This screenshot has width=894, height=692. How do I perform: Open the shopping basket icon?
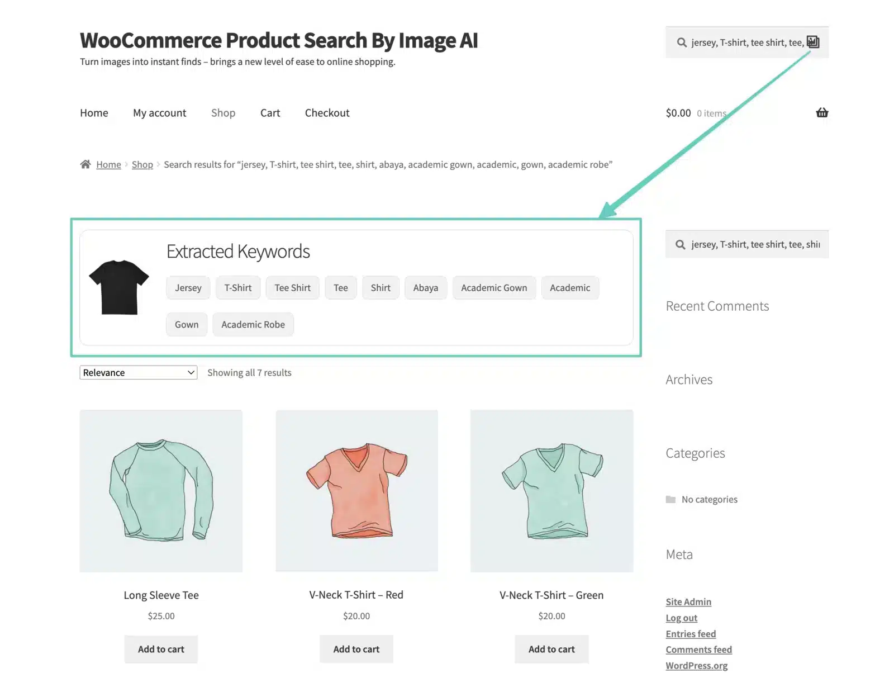click(x=822, y=112)
